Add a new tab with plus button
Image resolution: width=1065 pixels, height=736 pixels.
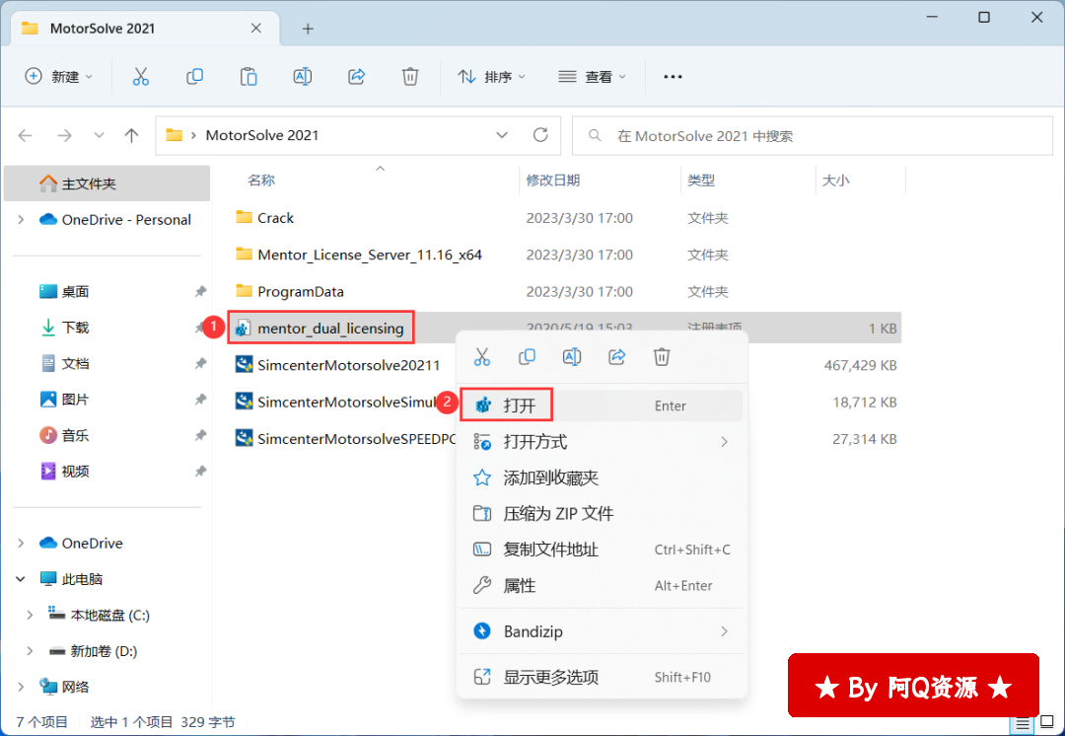tap(308, 29)
